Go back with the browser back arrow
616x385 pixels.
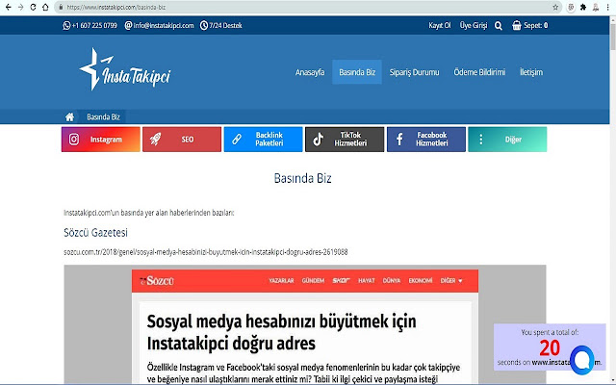click(8, 7)
